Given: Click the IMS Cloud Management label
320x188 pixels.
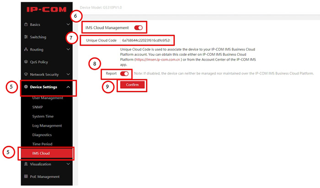Looking at the screenshot, I should (107, 28).
